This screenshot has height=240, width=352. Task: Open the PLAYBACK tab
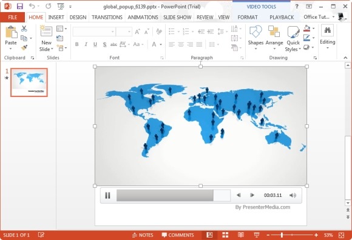[282, 17]
